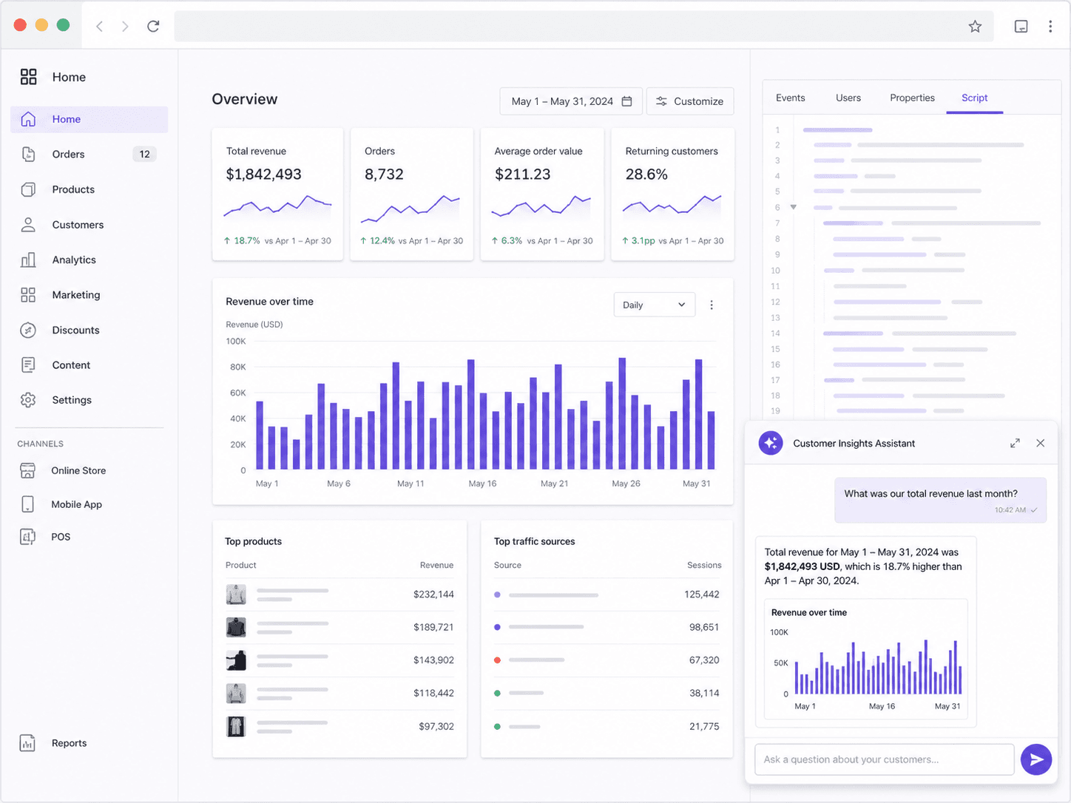Click the assistant question input field
Screen dimensions: 1071x803
click(x=884, y=759)
